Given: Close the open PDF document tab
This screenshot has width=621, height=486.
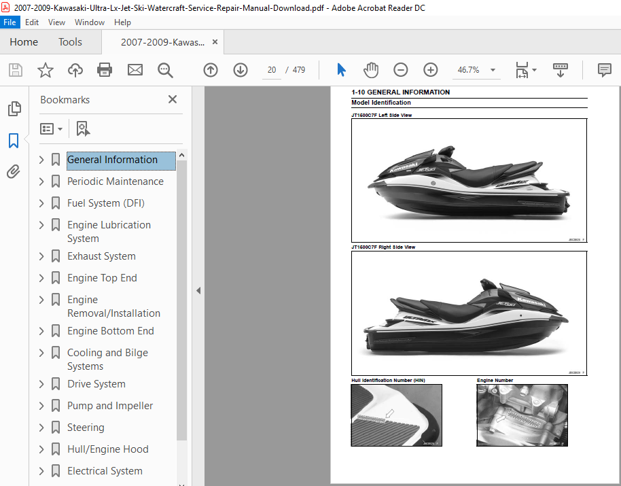Looking at the screenshot, I should coord(215,41).
